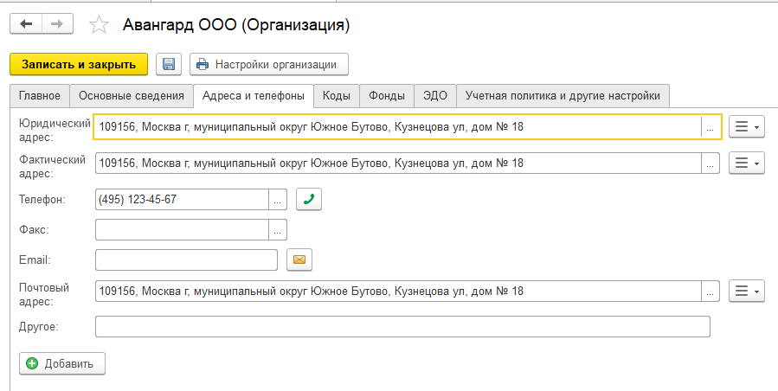
Task: Open ellipsis picker for Юридический адрес
Action: (710, 127)
